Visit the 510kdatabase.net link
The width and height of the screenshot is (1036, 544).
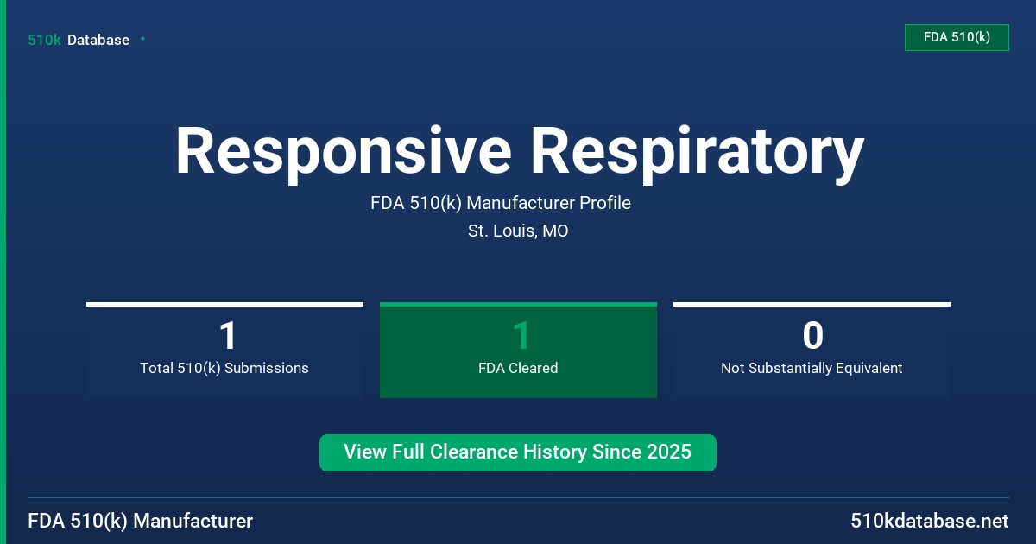[x=929, y=522]
